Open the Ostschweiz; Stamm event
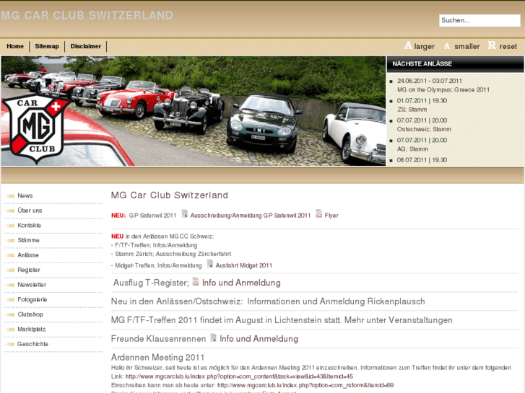This screenshot has width=525, height=393. tap(424, 129)
